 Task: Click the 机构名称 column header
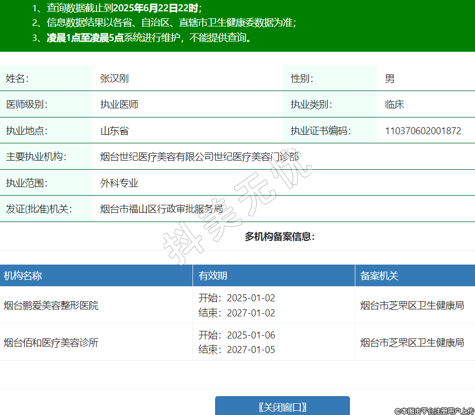pyautogui.click(x=23, y=276)
